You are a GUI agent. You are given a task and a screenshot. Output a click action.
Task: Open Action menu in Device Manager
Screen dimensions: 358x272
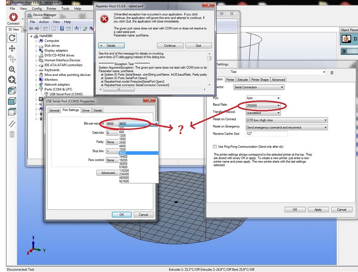pyautogui.click(x=44, y=22)
